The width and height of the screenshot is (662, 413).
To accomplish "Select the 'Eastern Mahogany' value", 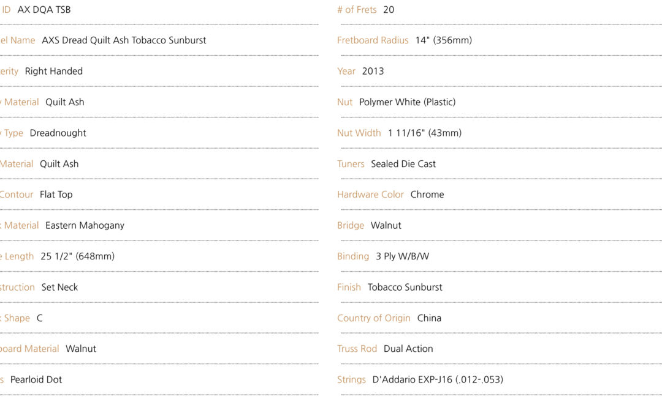I will (85, 225).
